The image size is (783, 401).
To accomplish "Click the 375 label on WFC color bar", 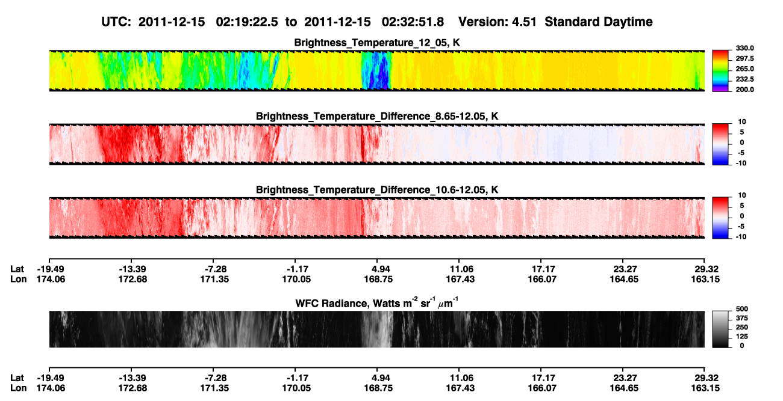I will [741, 319].
